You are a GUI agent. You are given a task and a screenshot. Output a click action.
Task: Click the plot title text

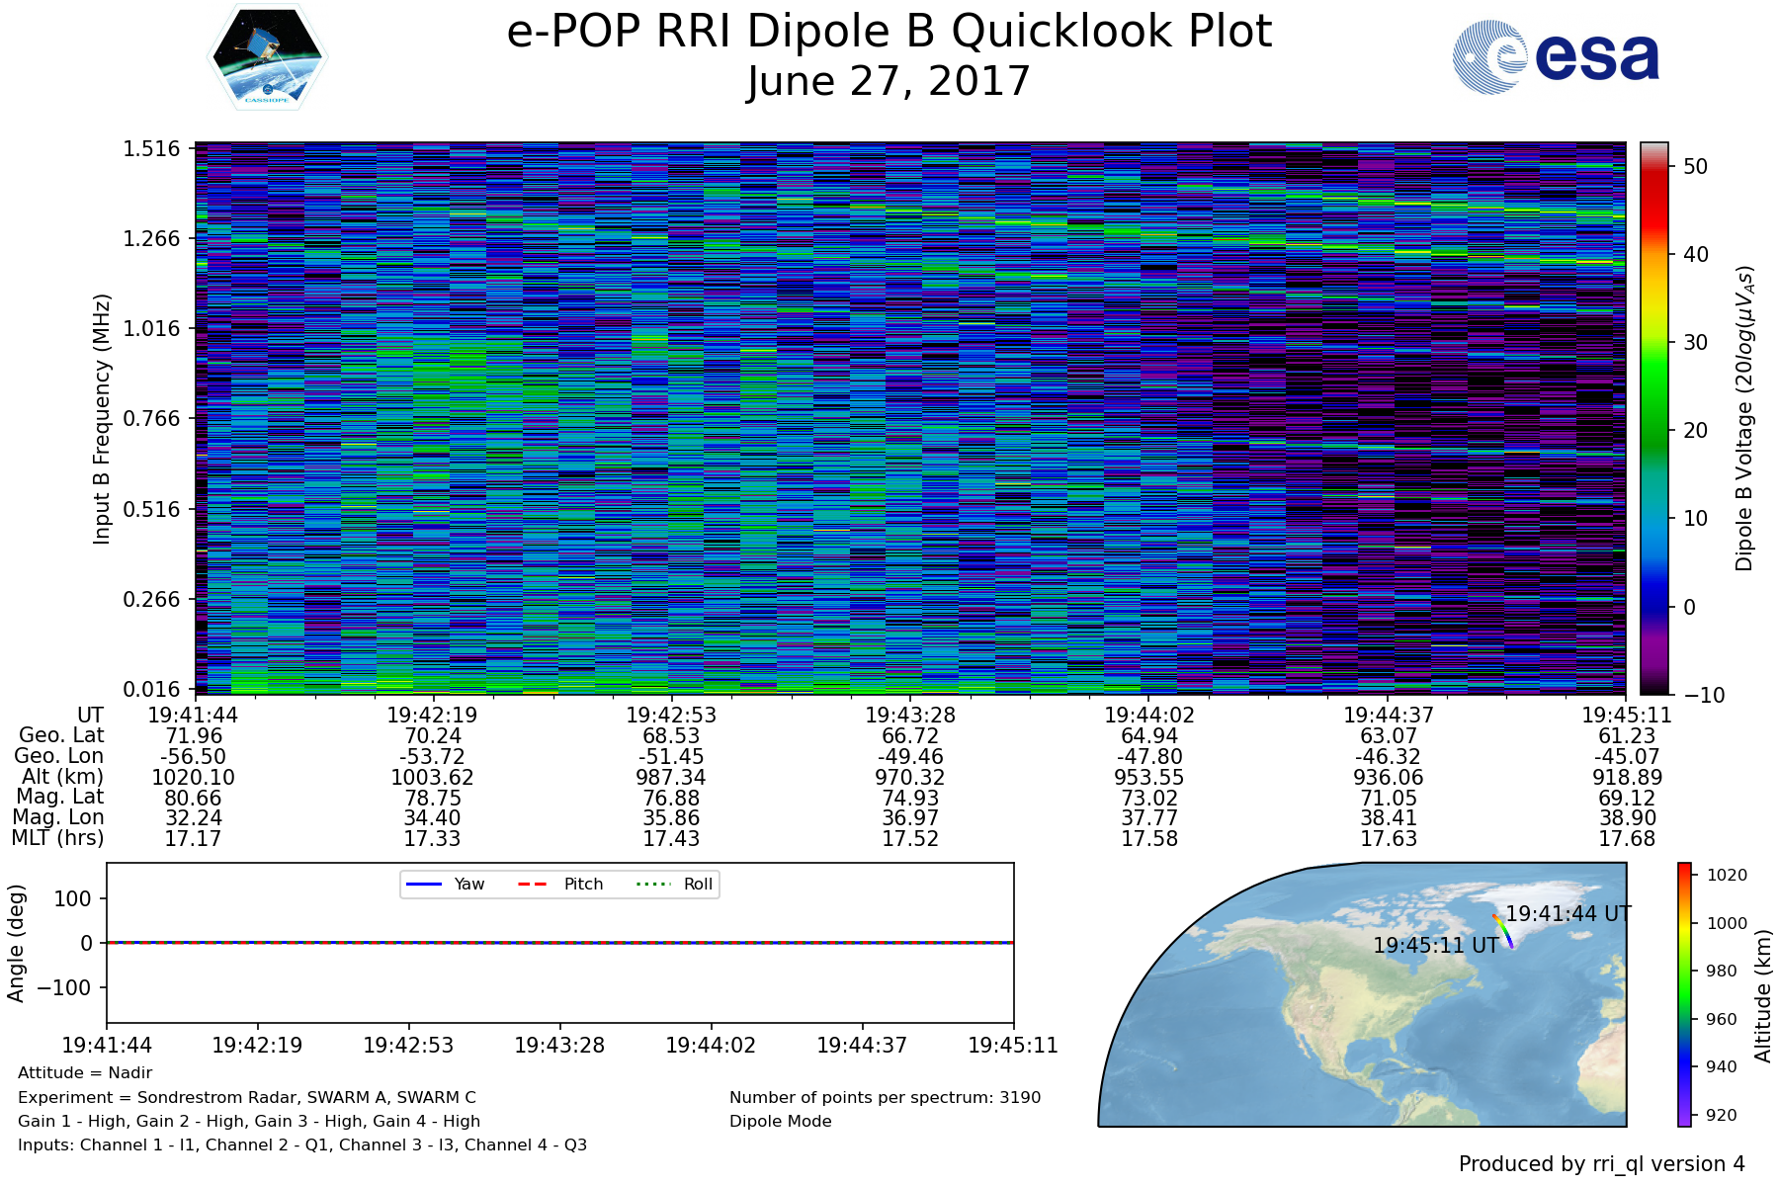point(888,32)
